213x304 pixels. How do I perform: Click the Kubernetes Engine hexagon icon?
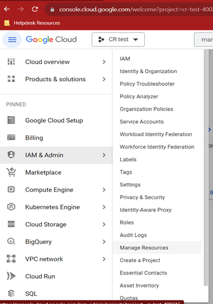coord(11,207)
